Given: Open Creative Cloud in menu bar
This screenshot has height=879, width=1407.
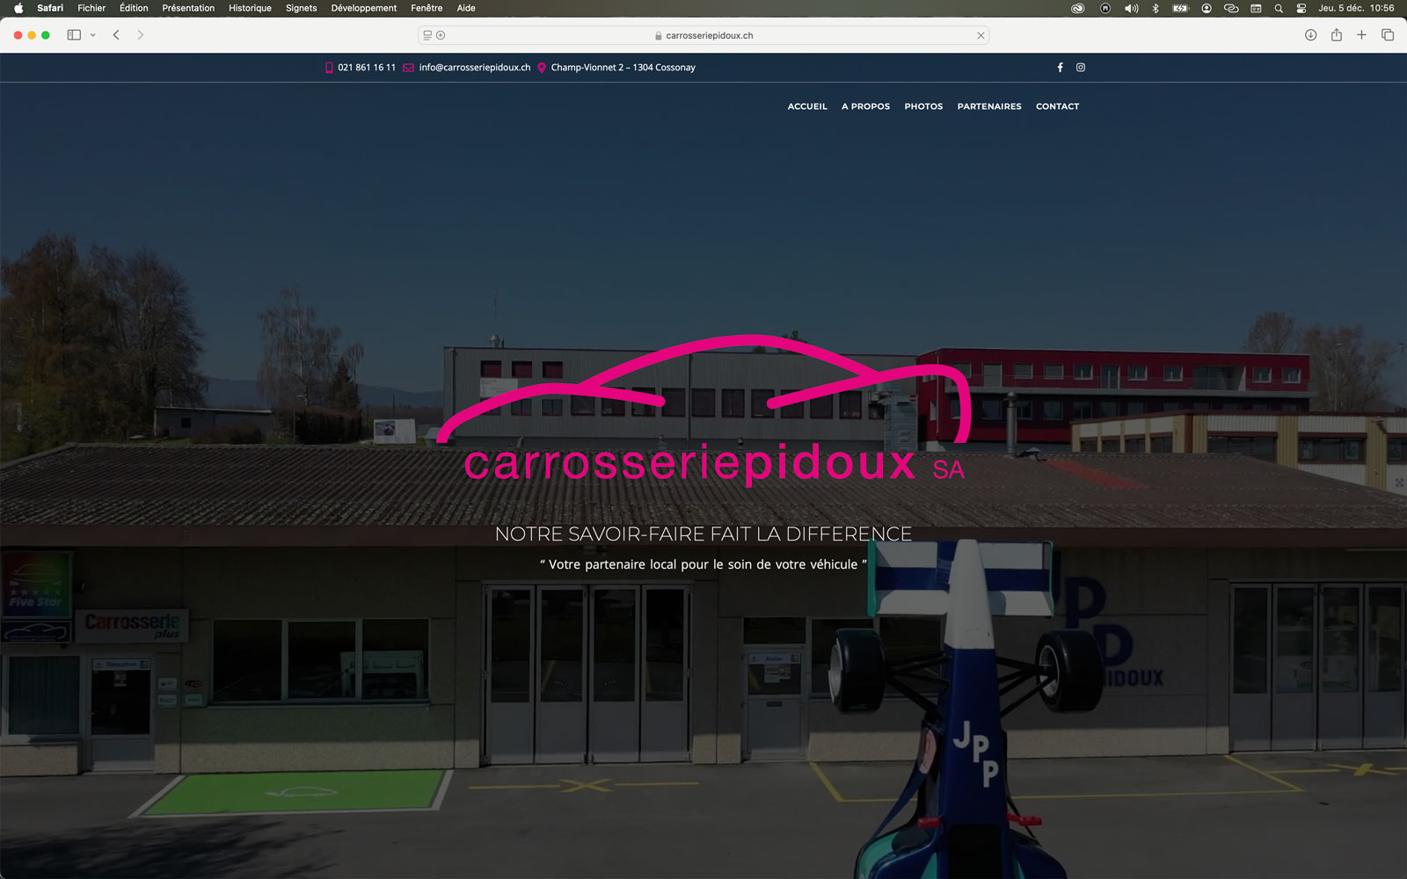Looking at the screenshot, I should (x=1077, y=8).
